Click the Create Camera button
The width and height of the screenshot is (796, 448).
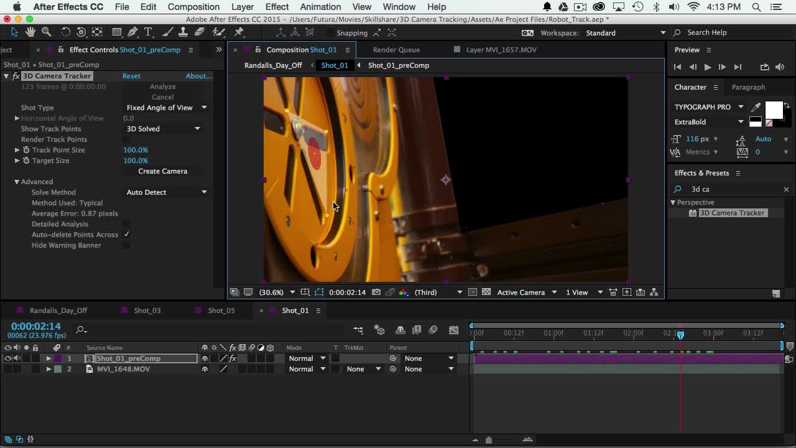162,171
